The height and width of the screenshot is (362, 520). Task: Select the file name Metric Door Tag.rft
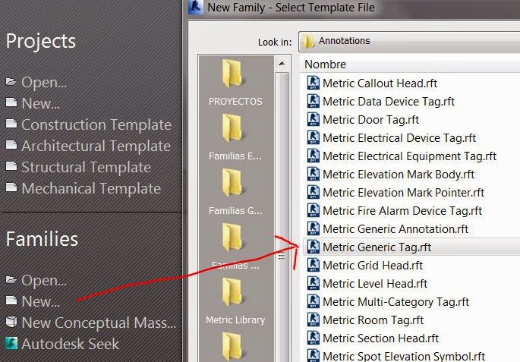(x=370, y=120)
